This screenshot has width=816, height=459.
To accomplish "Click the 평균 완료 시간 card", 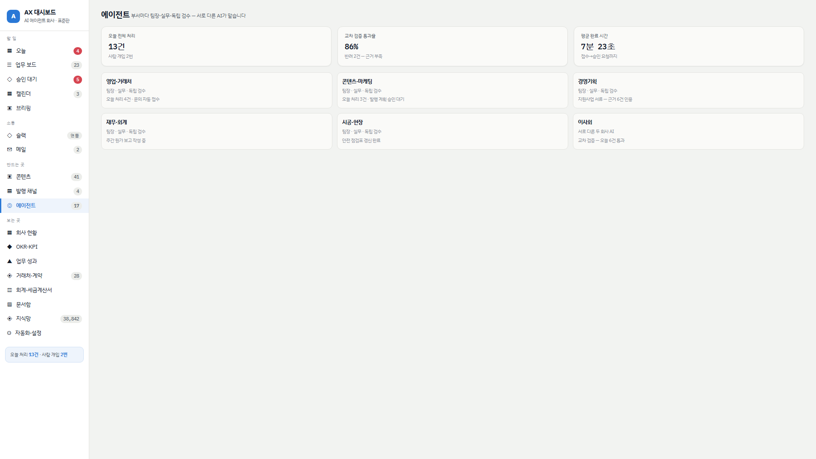I will [x=688, y=46].
